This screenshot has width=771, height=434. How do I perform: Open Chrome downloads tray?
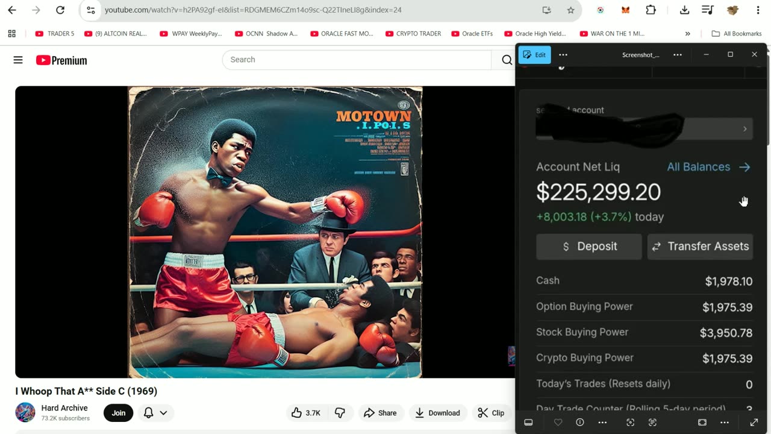[x=684, y=10]
